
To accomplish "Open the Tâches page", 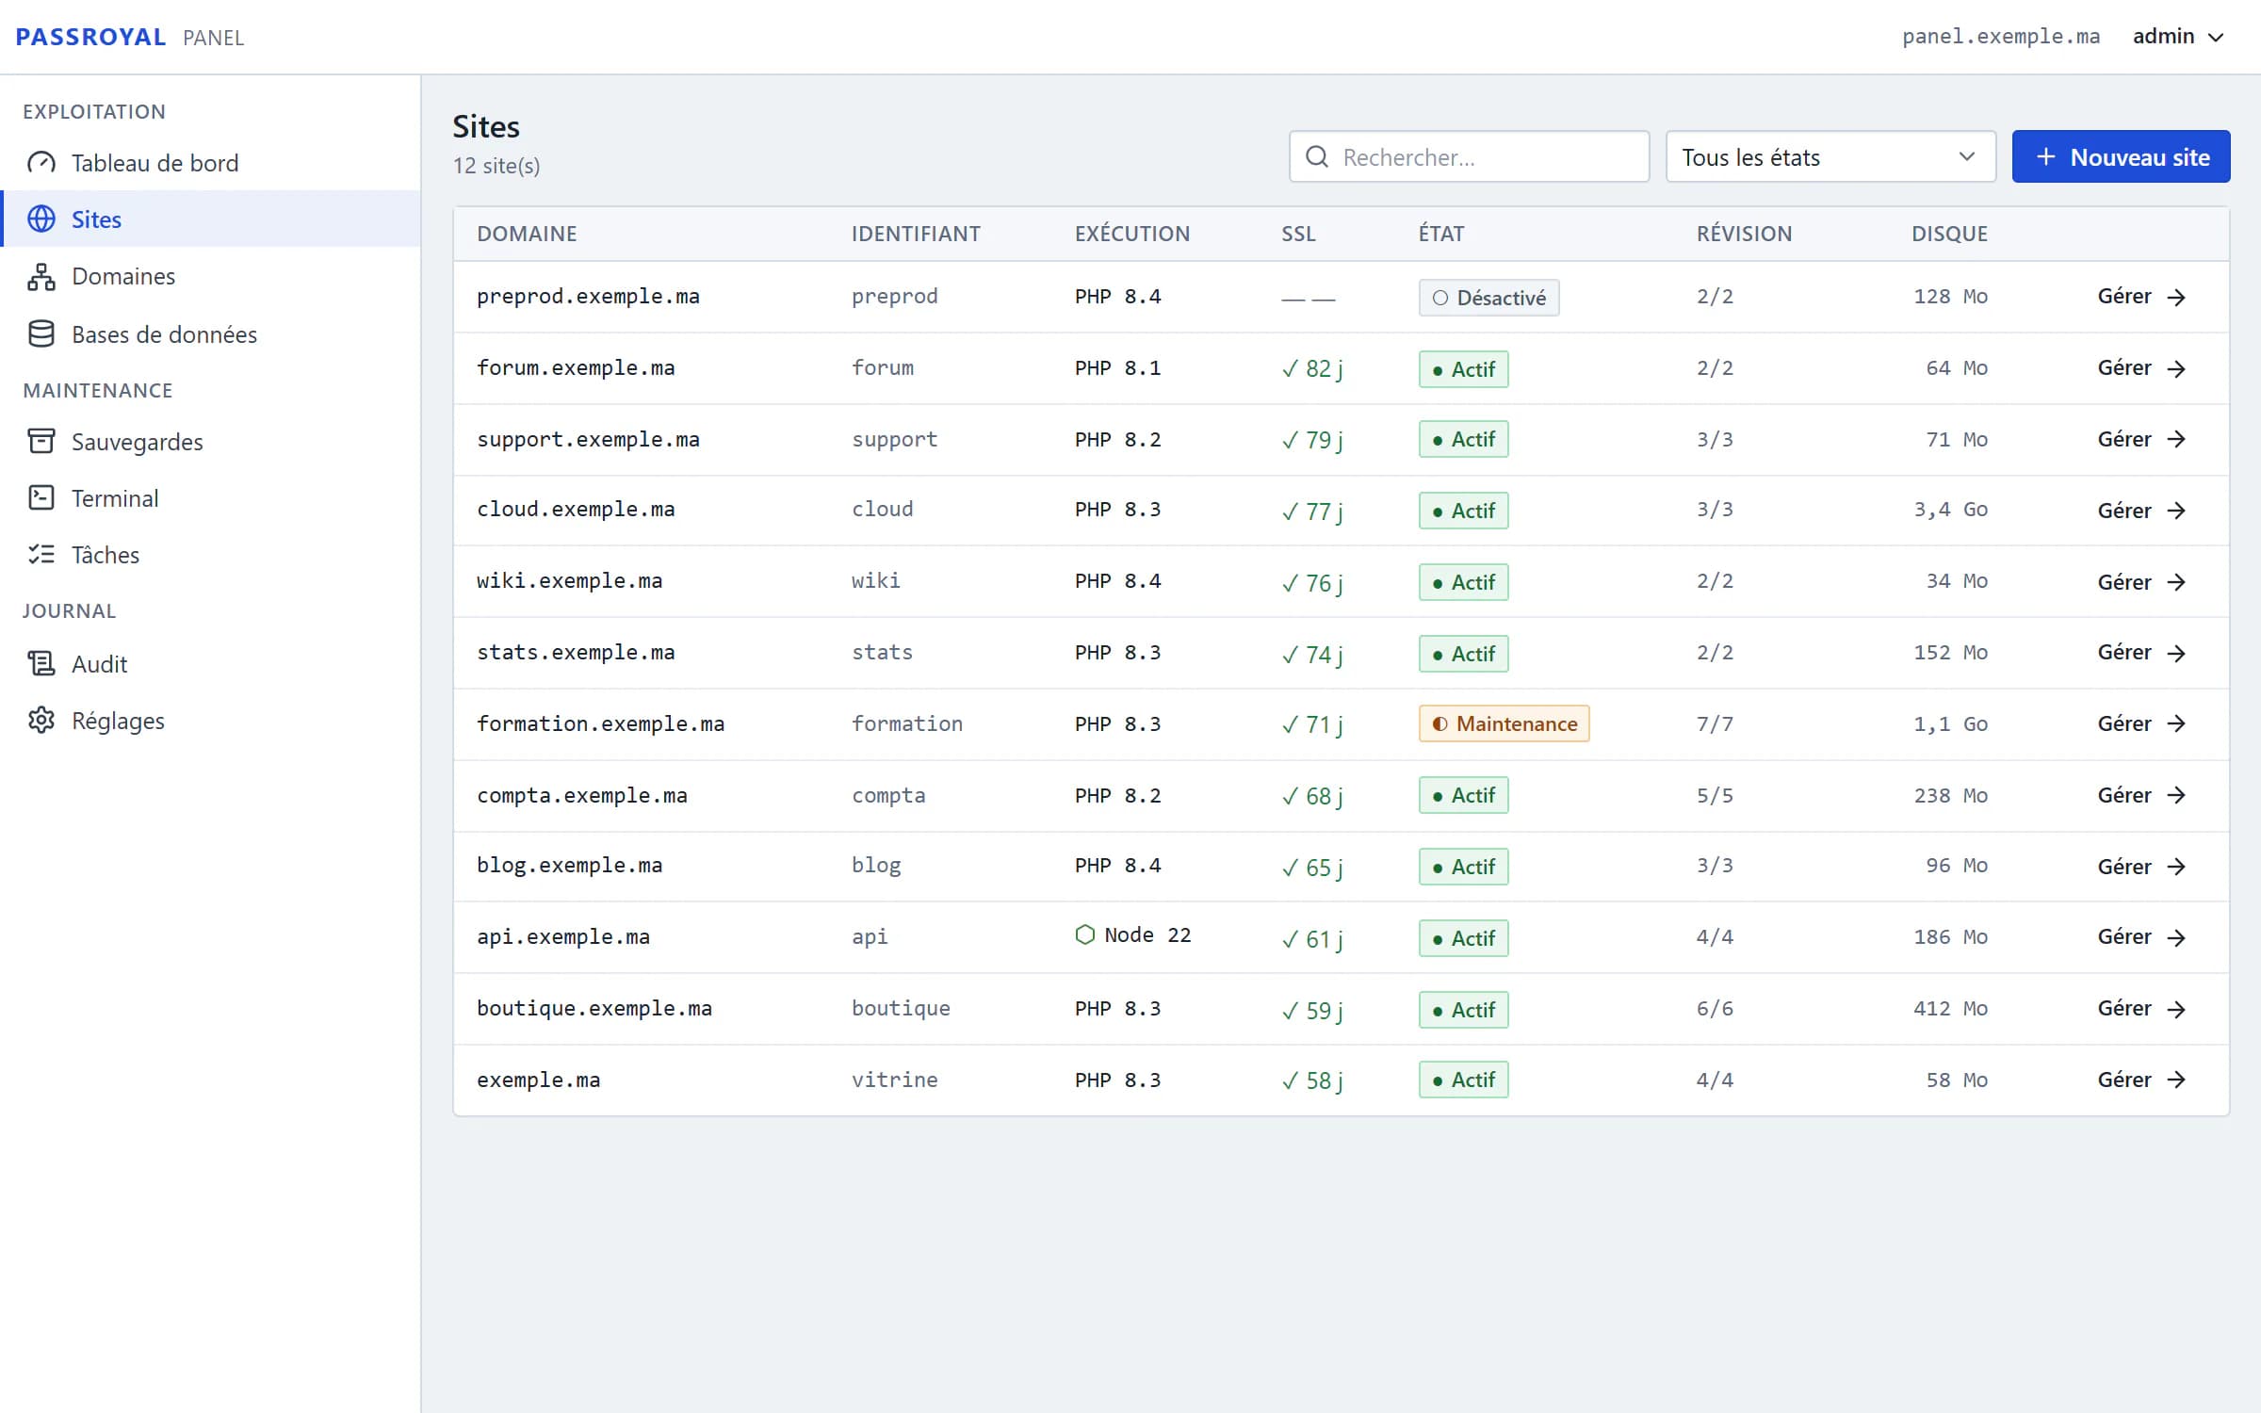I will pos(211,555).
